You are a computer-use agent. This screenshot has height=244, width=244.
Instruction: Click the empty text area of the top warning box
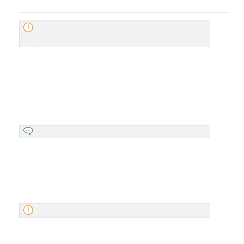click(123, 34)
